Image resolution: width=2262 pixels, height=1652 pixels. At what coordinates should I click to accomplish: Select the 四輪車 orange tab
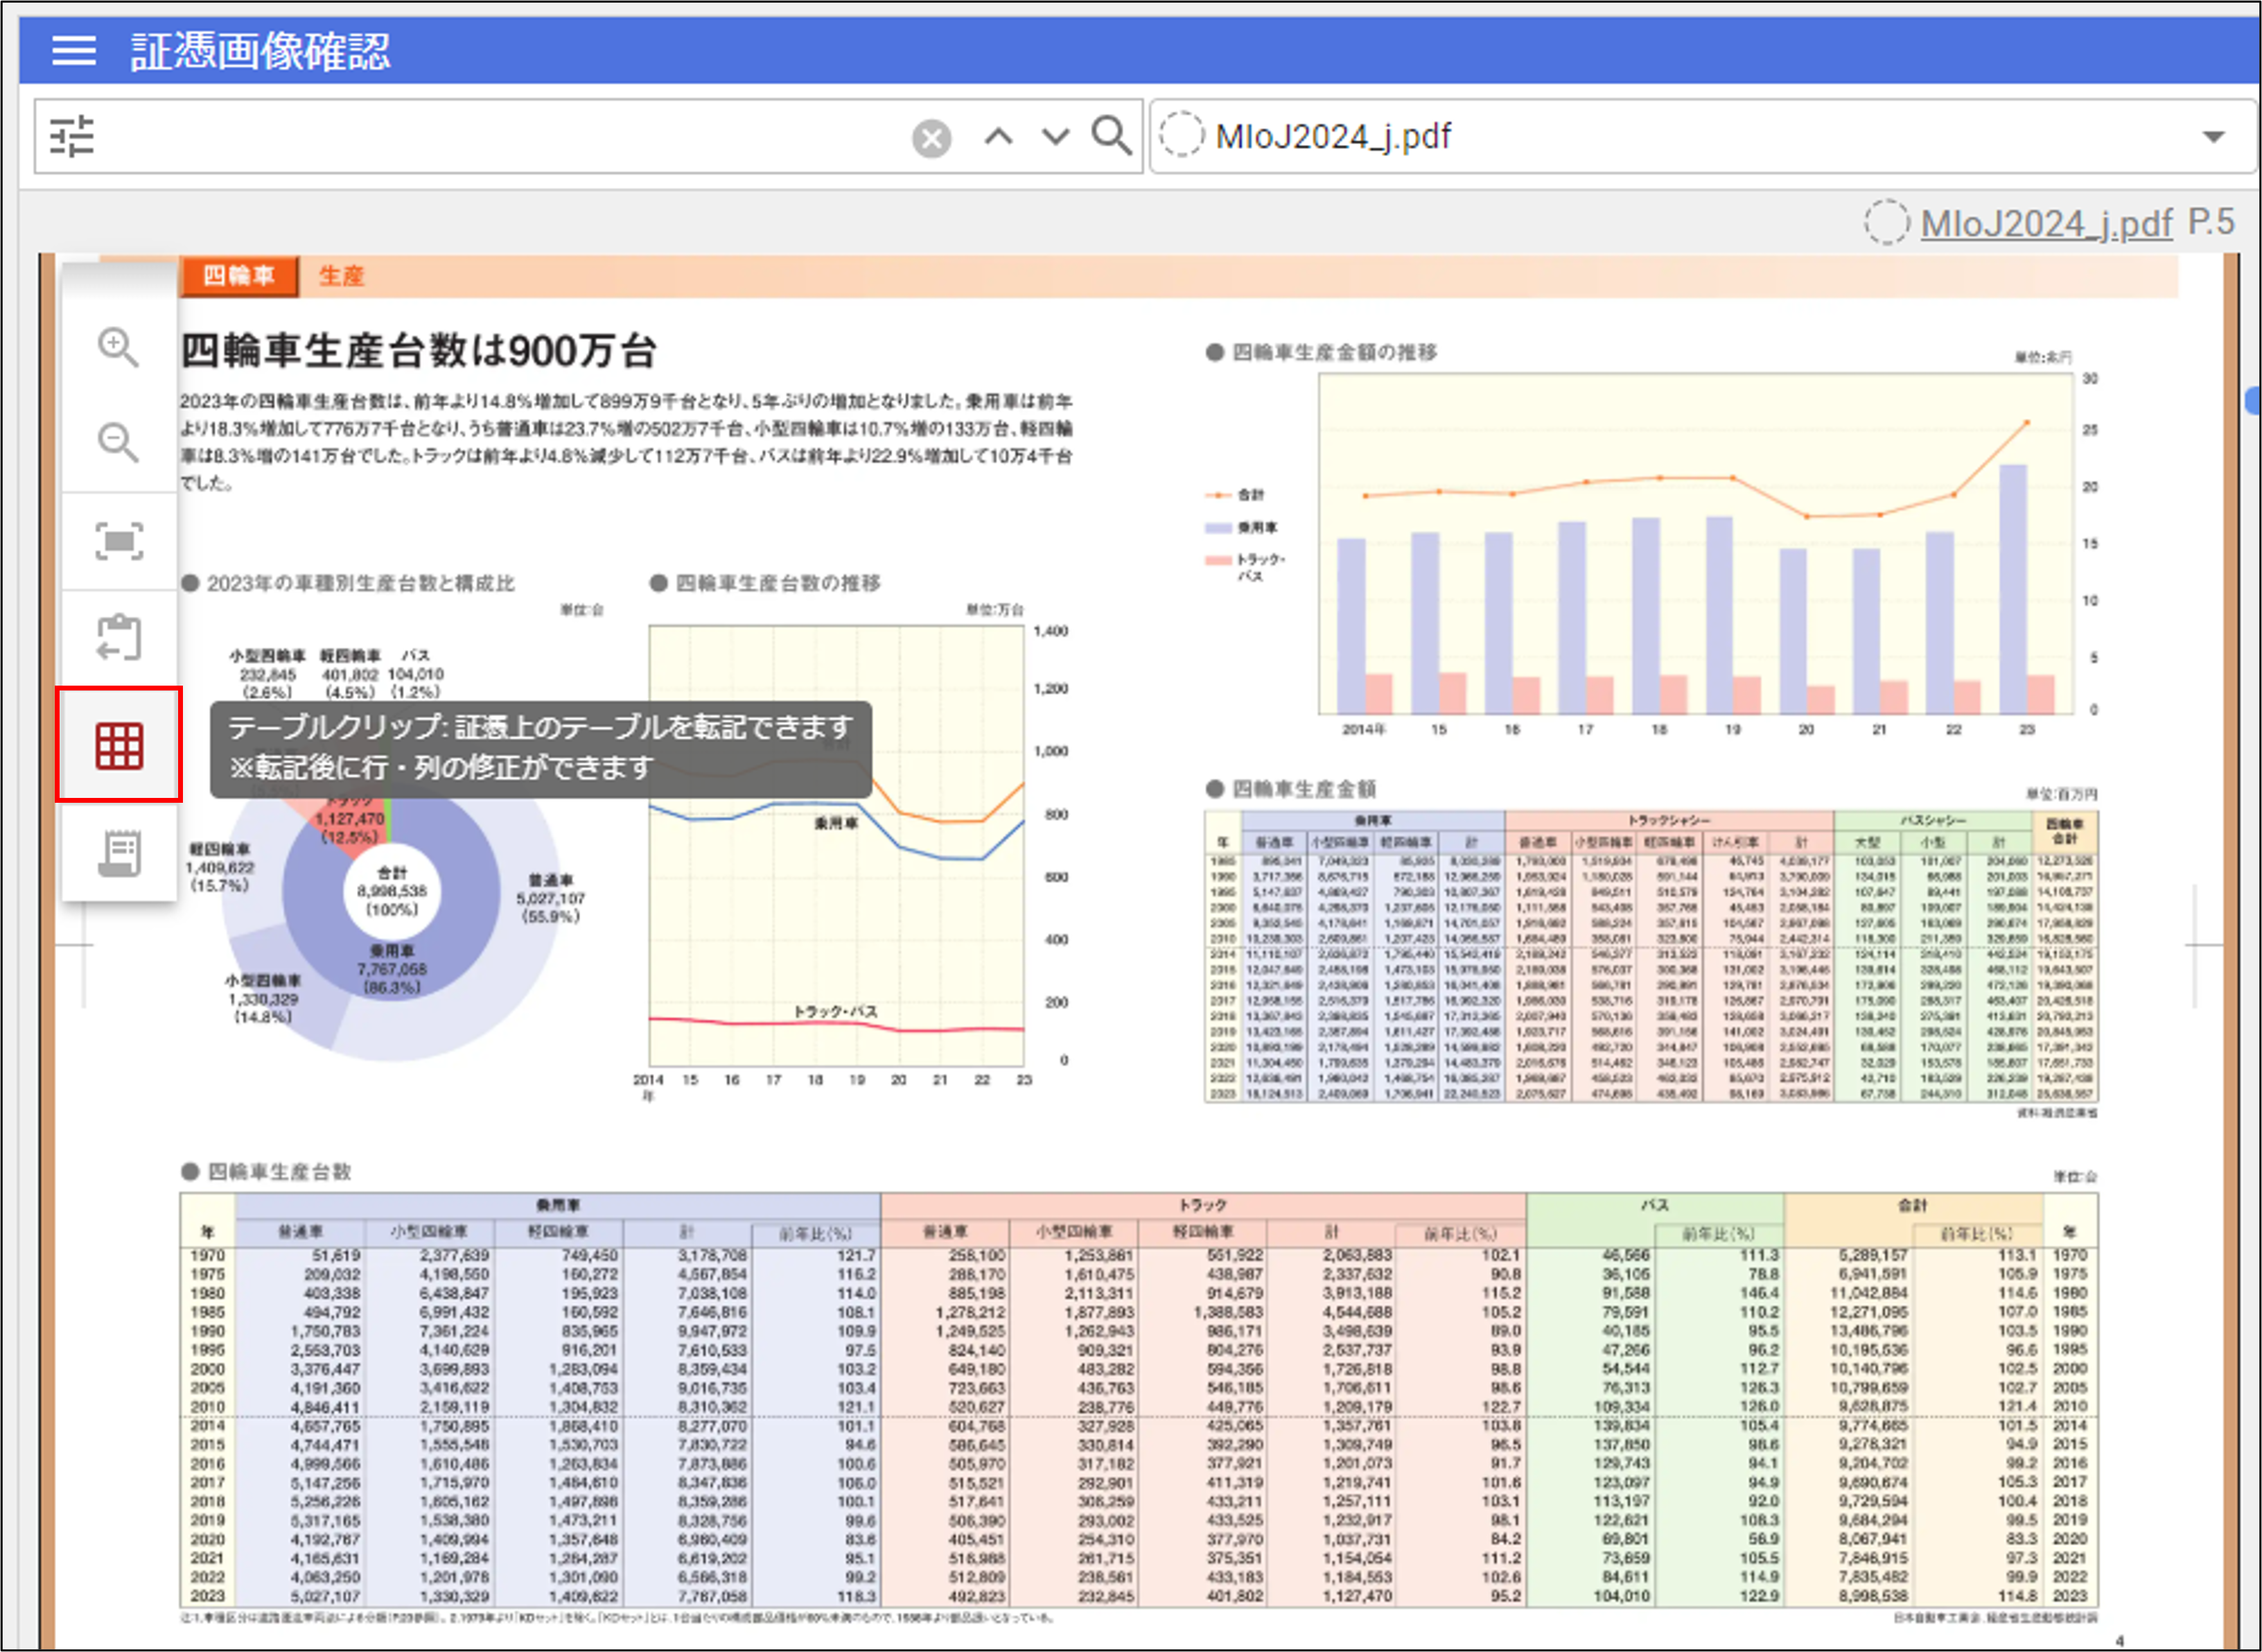(x=239, y=276)
